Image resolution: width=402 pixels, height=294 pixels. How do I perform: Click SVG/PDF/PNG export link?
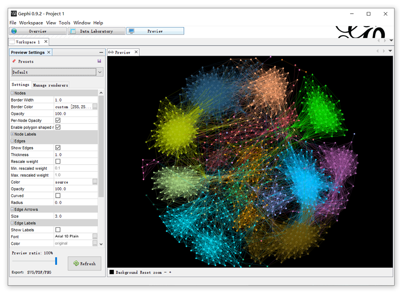pyautogui.click(x=39, y=272)
